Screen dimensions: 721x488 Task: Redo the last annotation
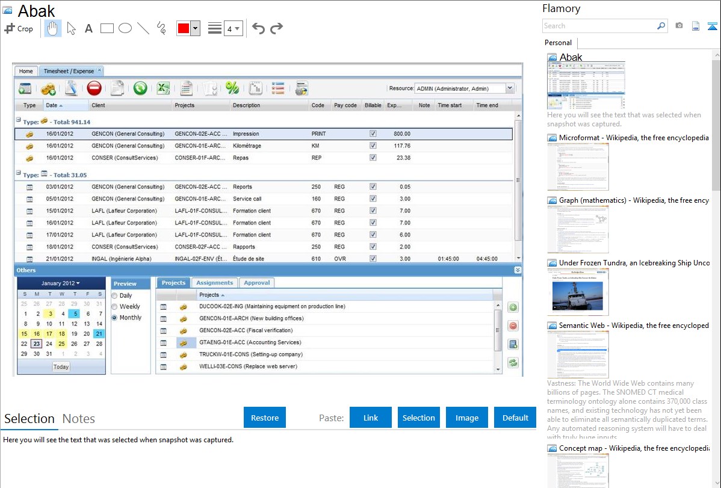point(276,28)
